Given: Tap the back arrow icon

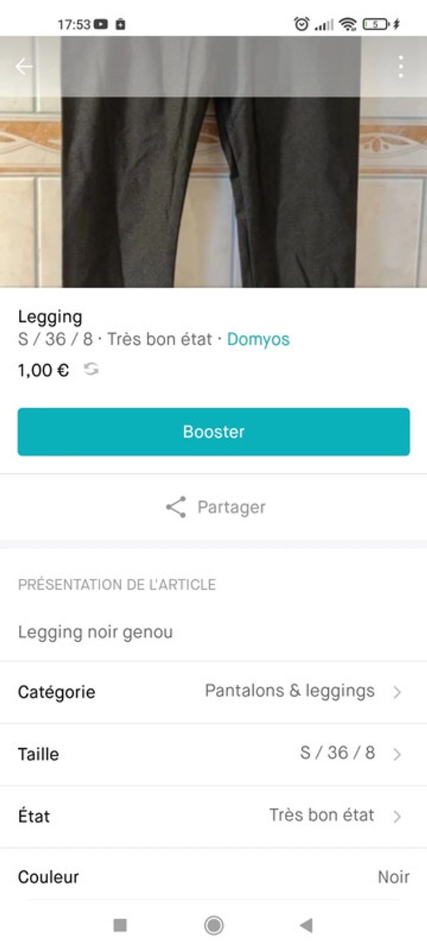Looking at the screenshot, I should (x=24, y=67).
